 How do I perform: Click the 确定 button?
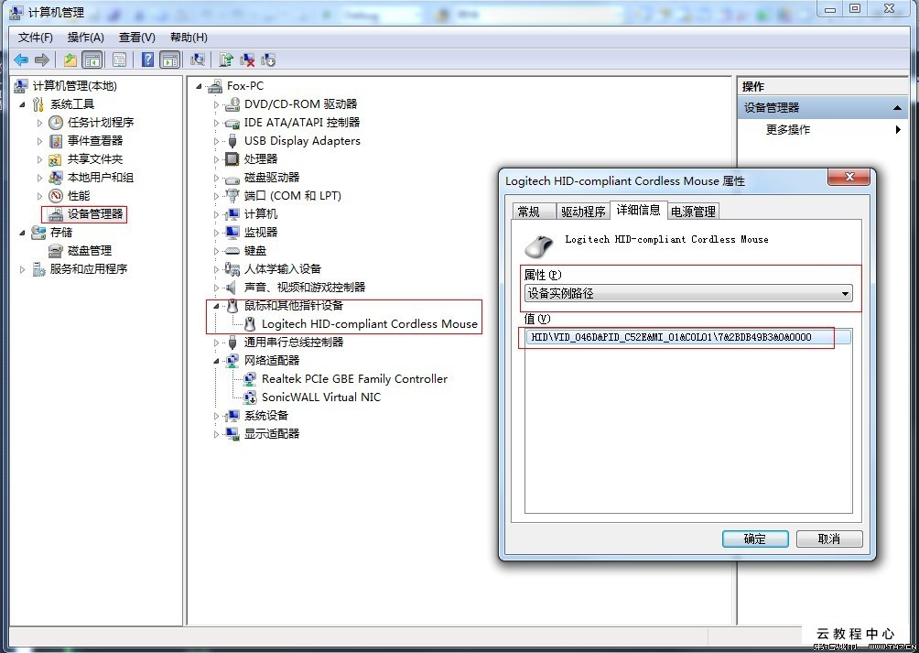pos(755,539)
